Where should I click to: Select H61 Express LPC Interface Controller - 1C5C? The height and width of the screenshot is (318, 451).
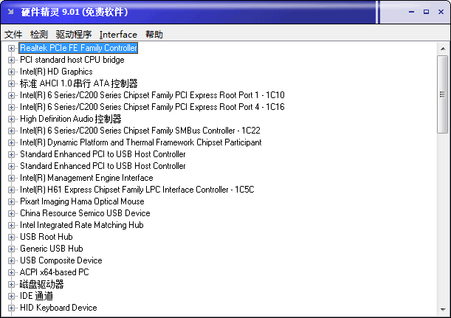click(137, 190)
